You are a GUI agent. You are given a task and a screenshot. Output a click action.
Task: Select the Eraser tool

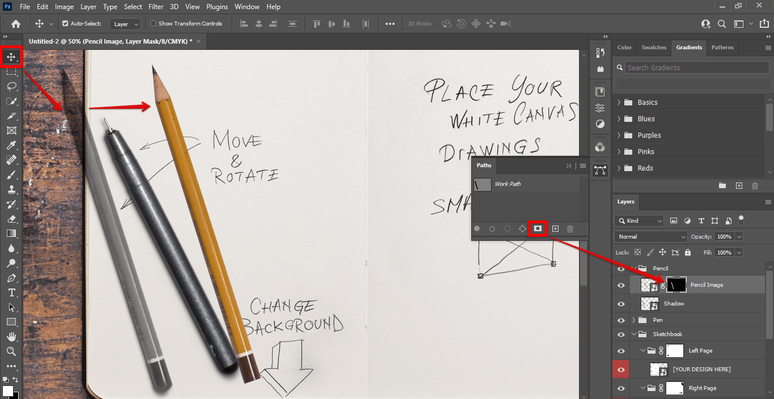(11, 219)
